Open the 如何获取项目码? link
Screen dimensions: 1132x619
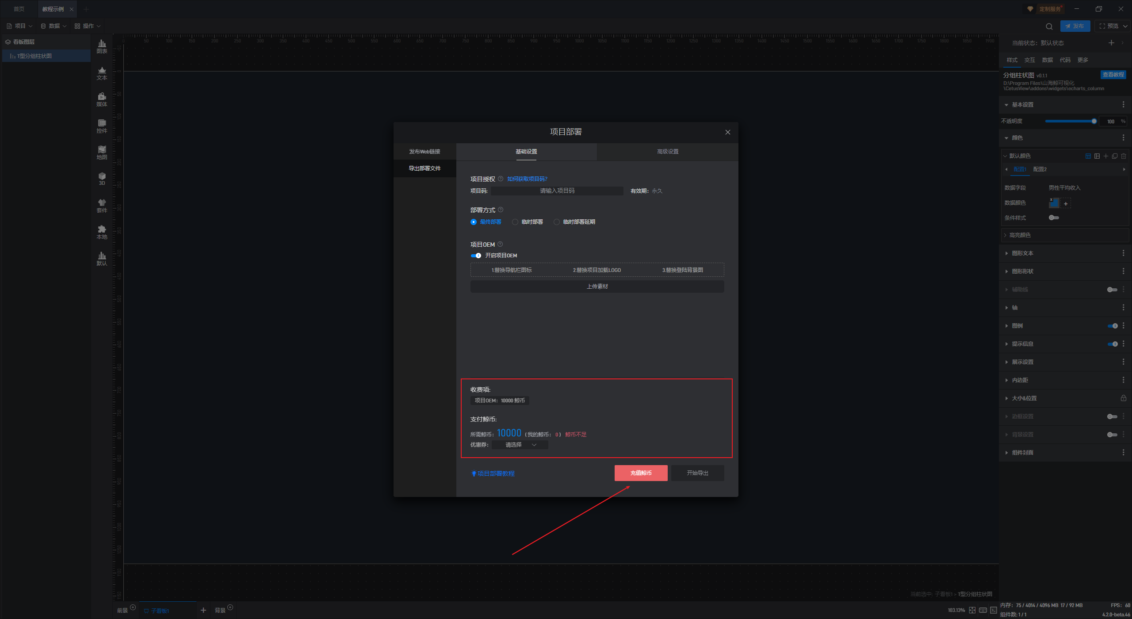527,179
